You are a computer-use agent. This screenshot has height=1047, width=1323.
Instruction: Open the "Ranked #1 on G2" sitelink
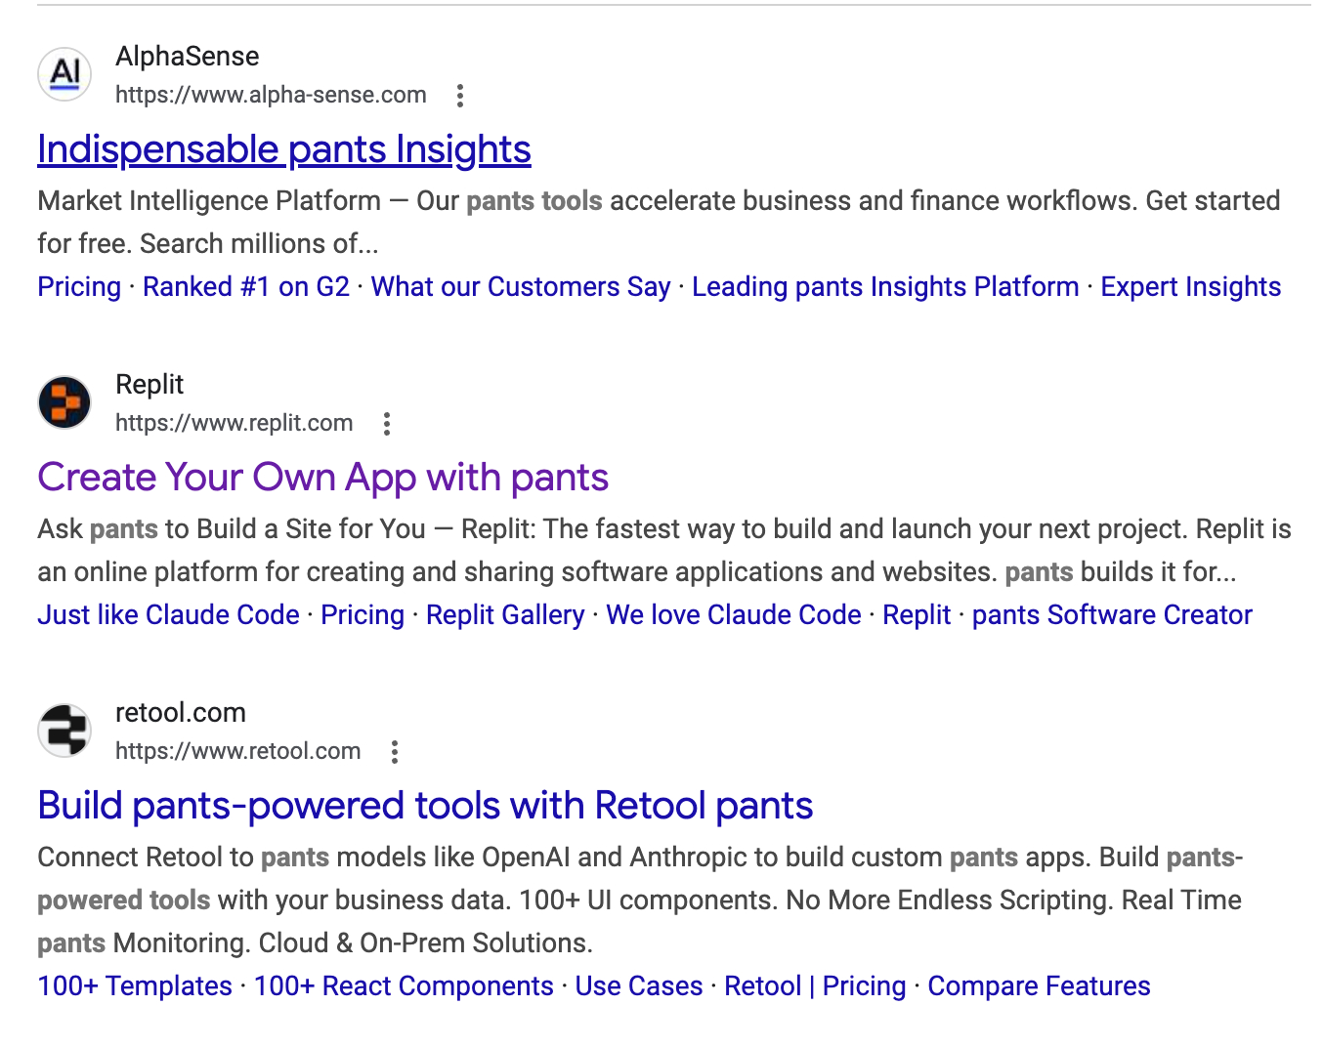pos(246,287)
